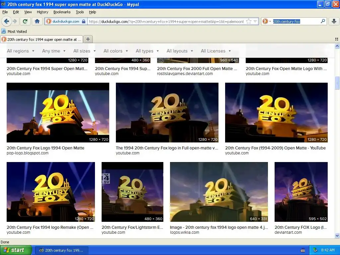340x255 pixels.
Task: Click the Mypal raccoon icon in title bar
Action: (3, 4)
